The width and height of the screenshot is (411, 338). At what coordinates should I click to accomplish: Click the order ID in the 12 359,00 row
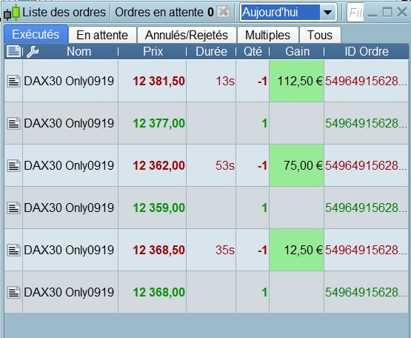[366, 208]
